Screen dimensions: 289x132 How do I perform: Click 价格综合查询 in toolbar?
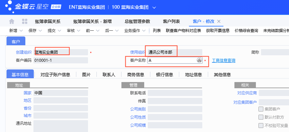click(246, 31)
